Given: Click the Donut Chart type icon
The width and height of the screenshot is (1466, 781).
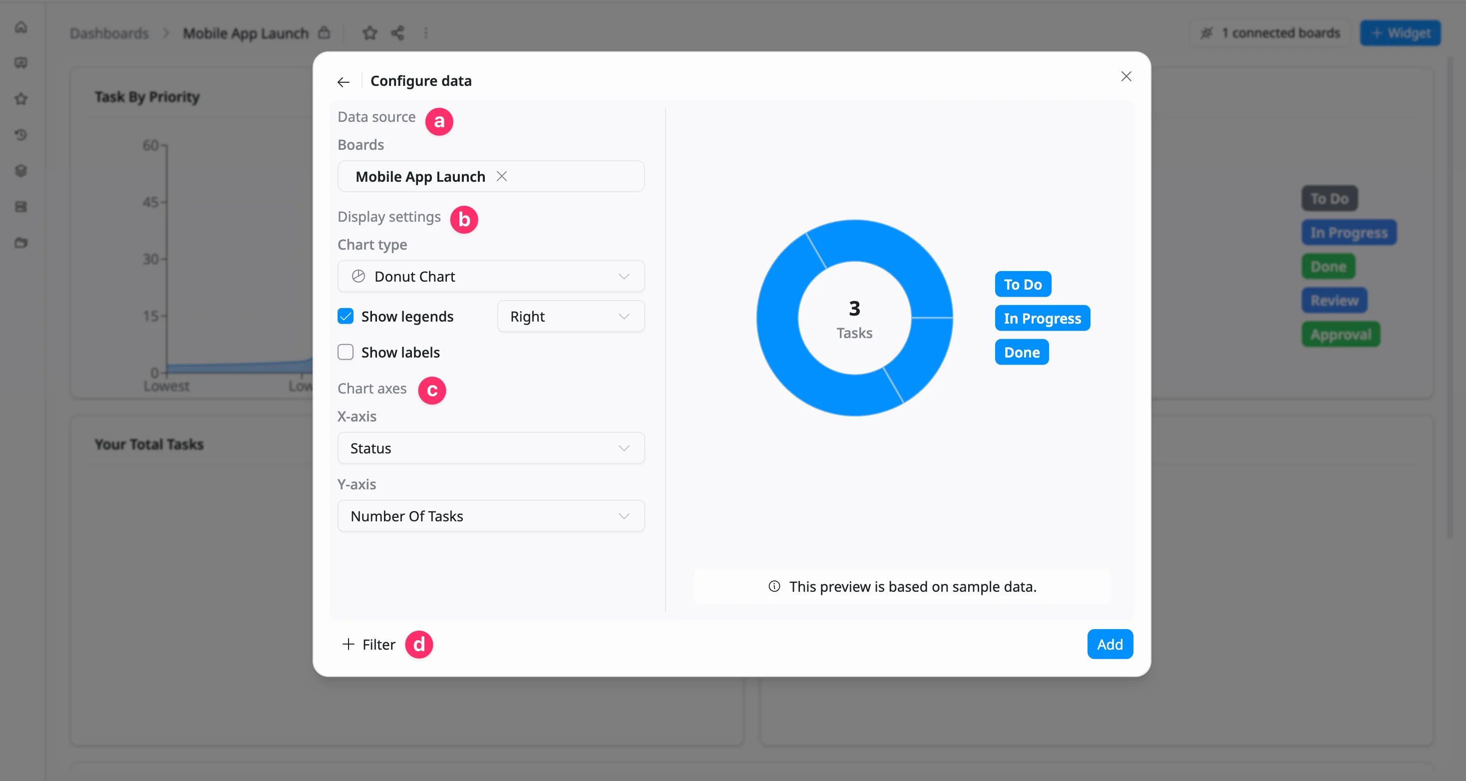Looking at the screenshot, I should (358, 277).
